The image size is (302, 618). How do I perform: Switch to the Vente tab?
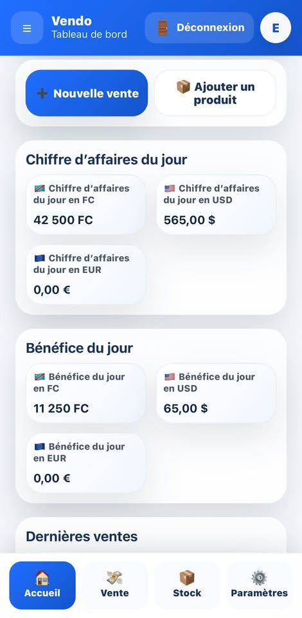click(x=114, y=585)
